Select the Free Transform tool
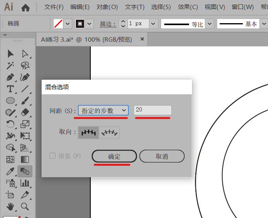Image resolution: width=268 pixels, height=218 pixels. 25,136
